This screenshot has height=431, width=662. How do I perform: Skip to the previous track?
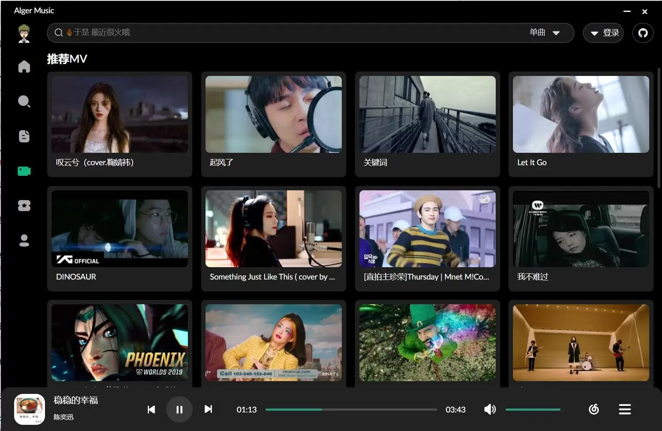151,409
